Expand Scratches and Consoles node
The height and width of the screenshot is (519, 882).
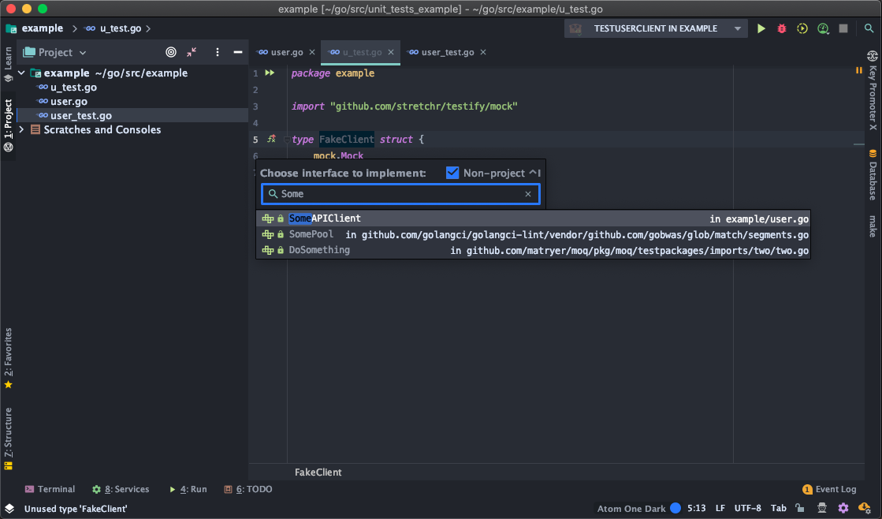tap(21, 129)
